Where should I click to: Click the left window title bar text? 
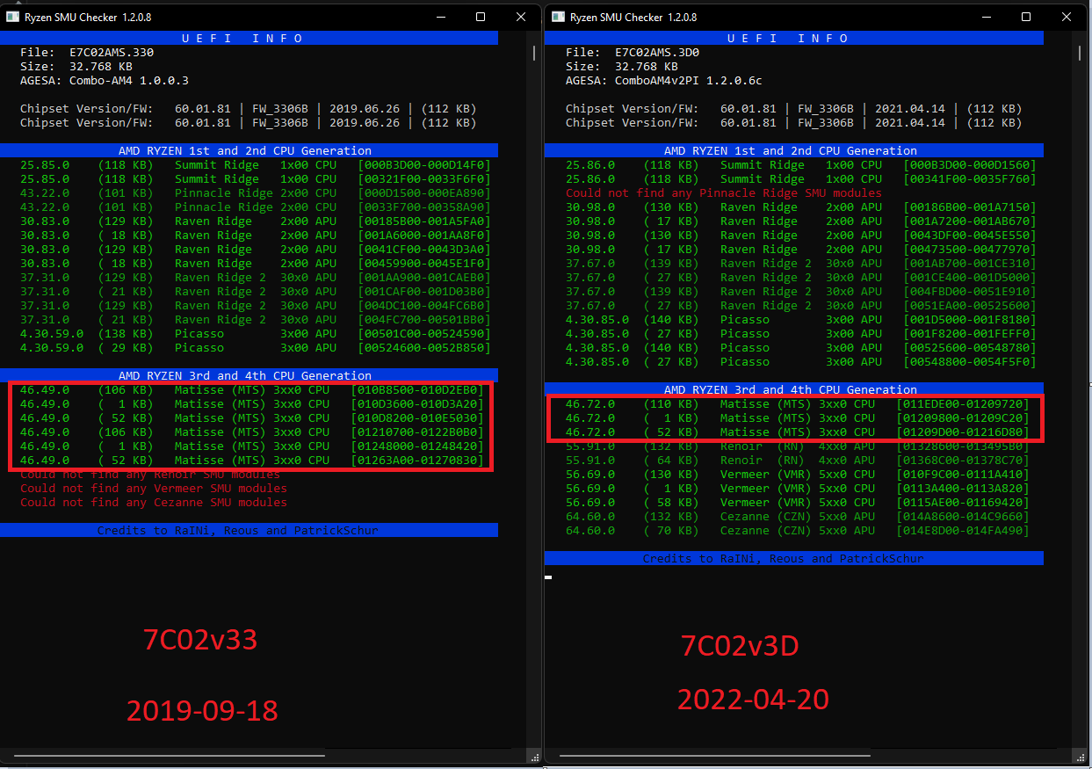click(x=88, y=18)
